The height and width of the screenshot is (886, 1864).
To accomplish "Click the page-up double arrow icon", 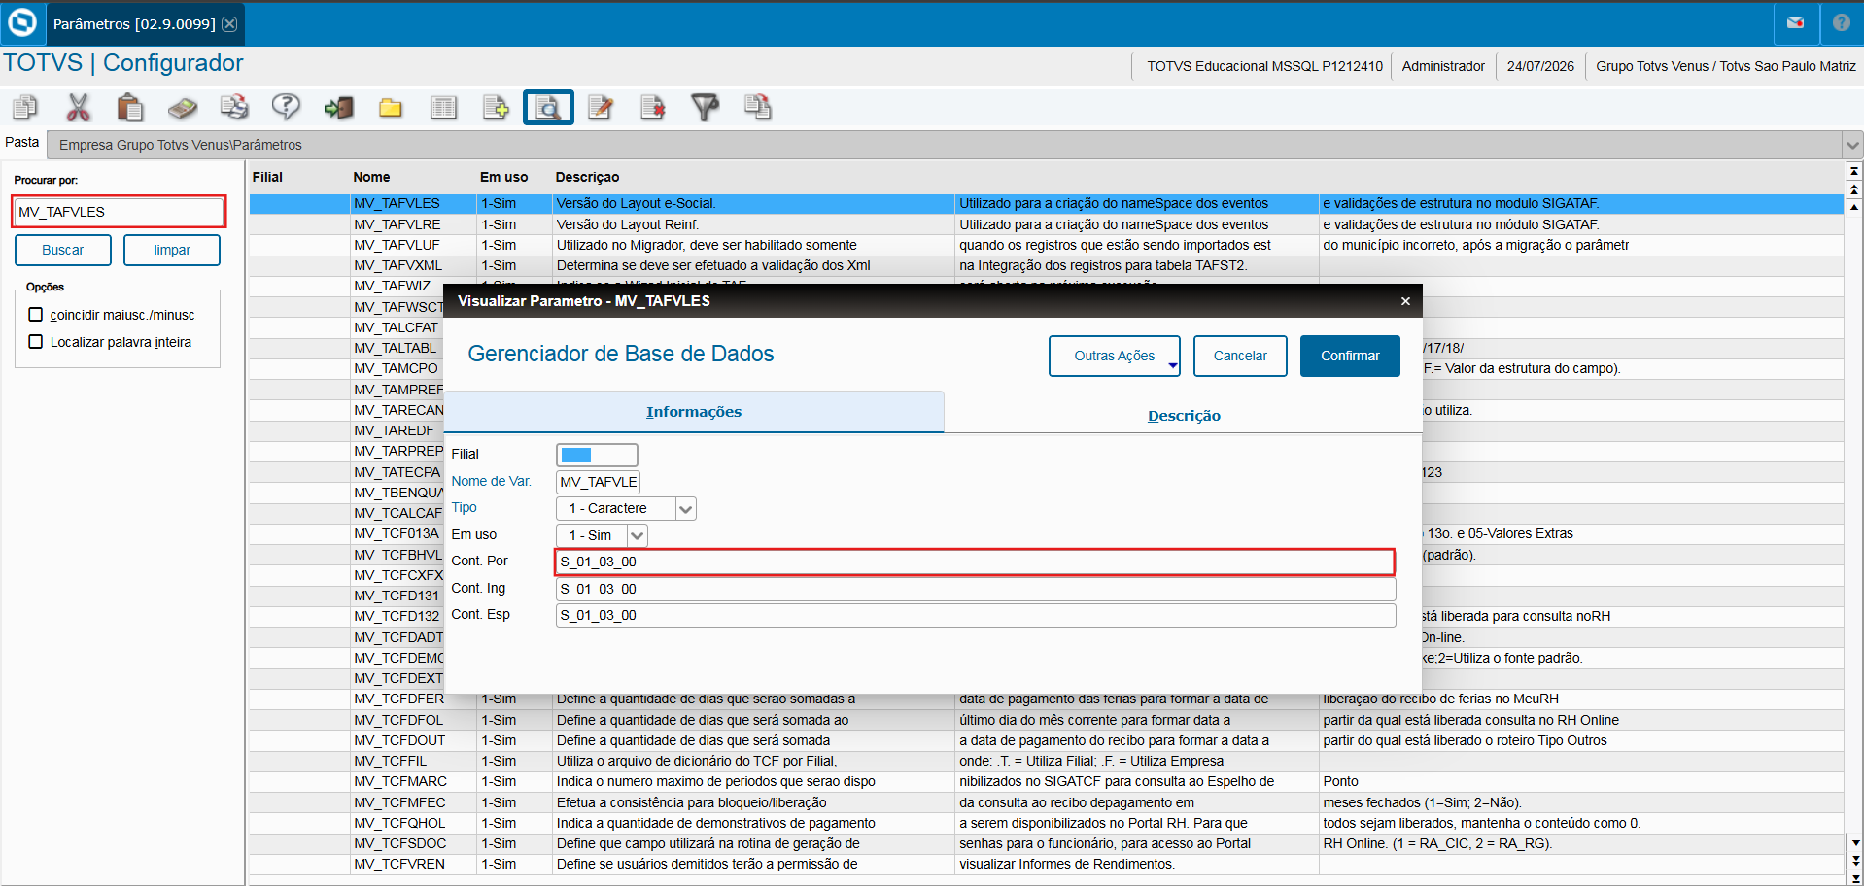I will coord(1854,189).
